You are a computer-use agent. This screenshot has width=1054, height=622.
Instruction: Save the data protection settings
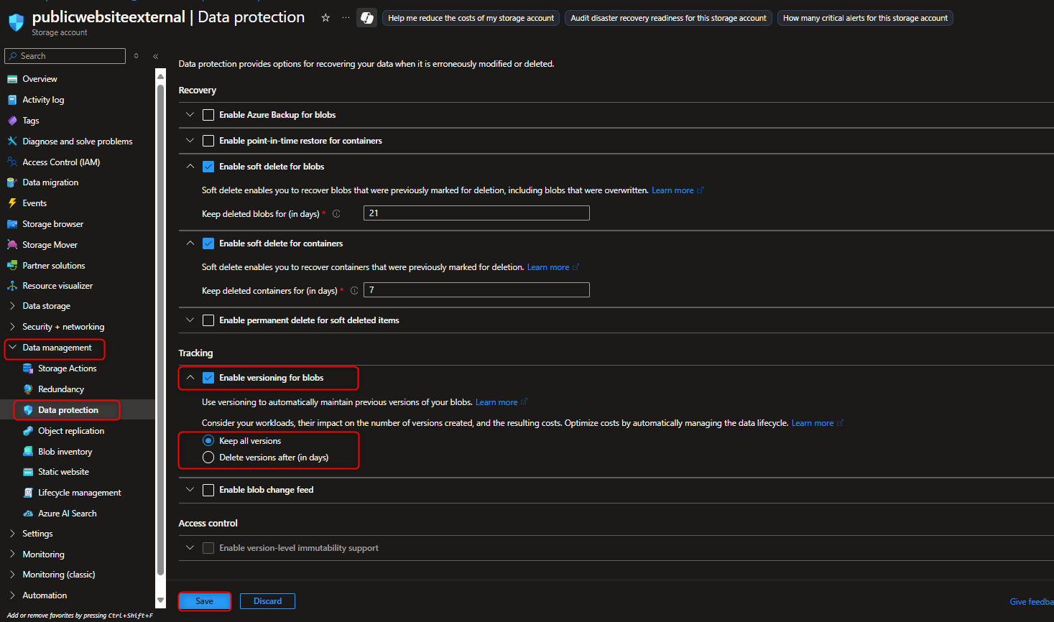[204, 601]
